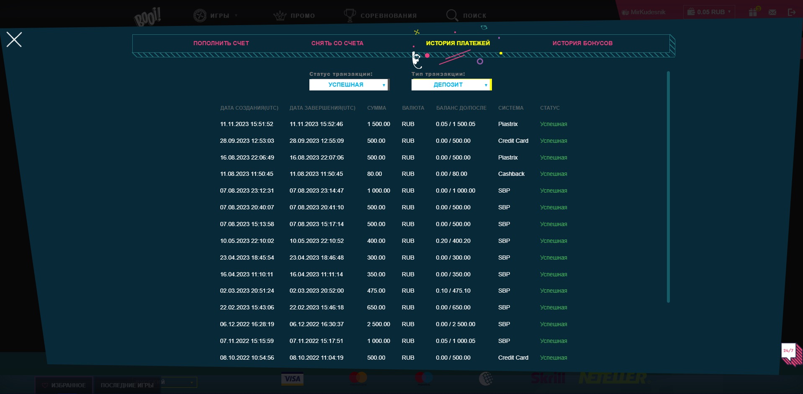Switch to the Пополнить счет tab
This screenshot has width=803, height=394.
(x=221, y=43)
